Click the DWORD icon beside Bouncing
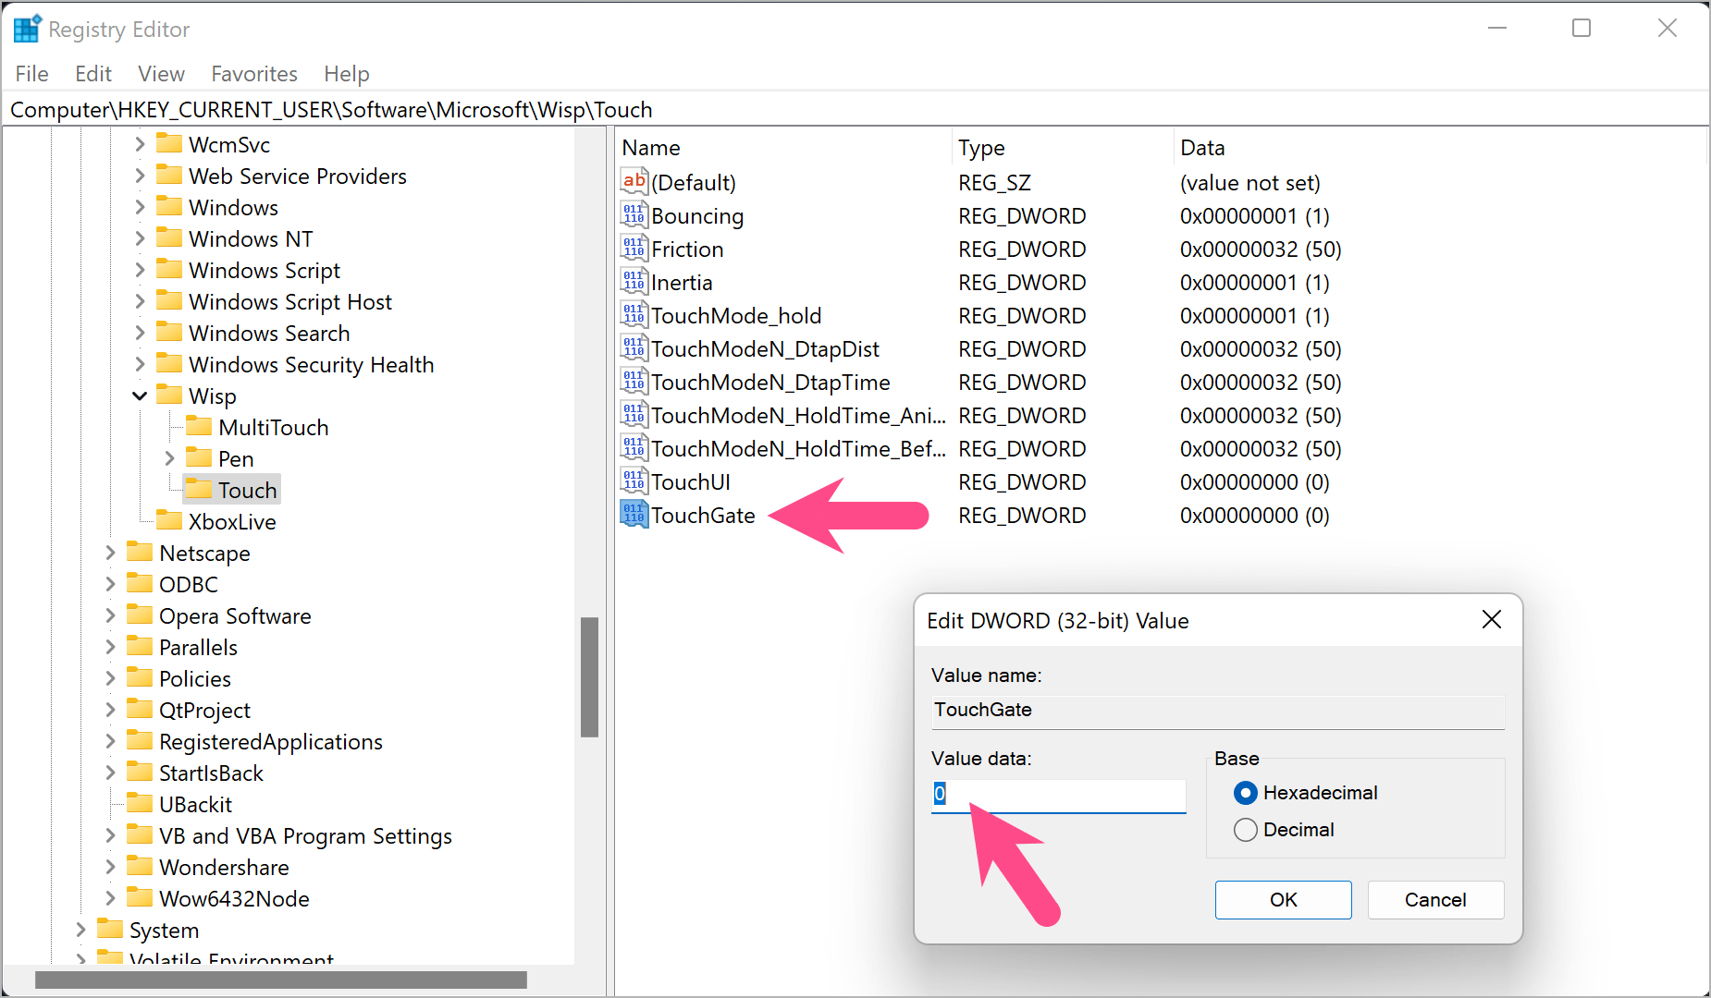This screenshot has height=998, width=1711. click(x=633, y=214)
